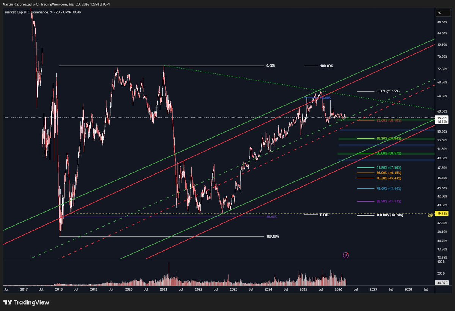This screenshot has width=455, height=311.
Task: Click 2022 on the time axis
Action: click(198, 289)
